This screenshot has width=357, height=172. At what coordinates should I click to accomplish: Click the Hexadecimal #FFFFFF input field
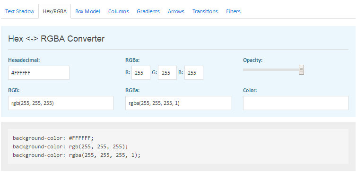[39, 73]
